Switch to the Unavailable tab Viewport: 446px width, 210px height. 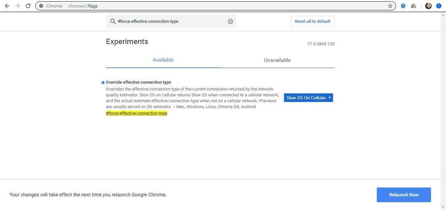(x=277, y=60)
